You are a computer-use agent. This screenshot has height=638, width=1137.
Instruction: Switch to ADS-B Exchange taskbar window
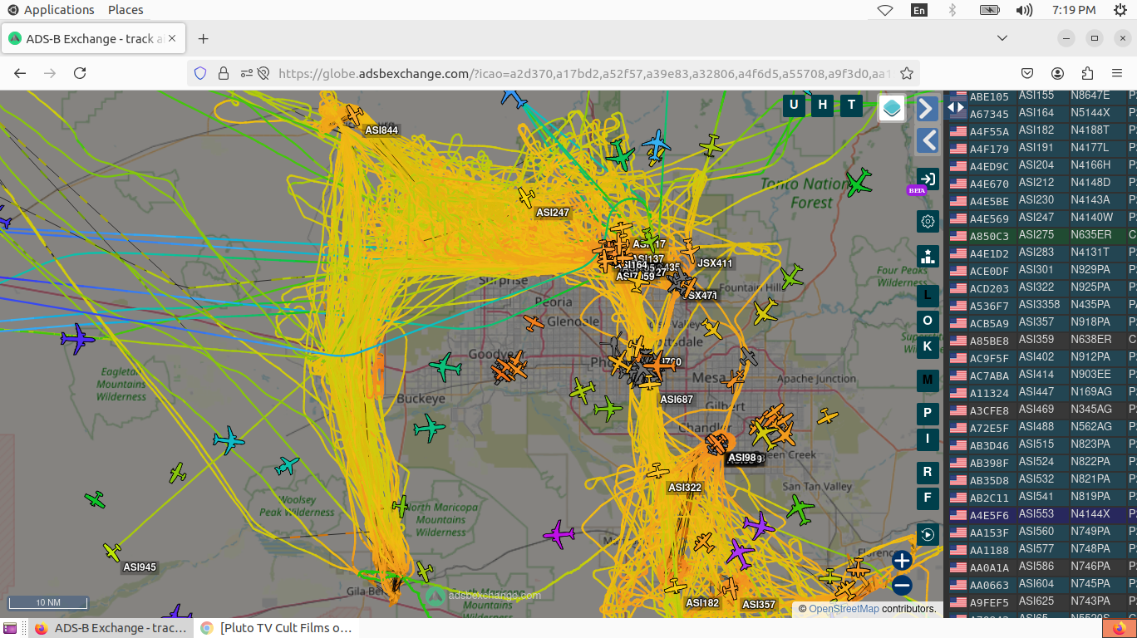pyautogui.click(x=111, y=628)
